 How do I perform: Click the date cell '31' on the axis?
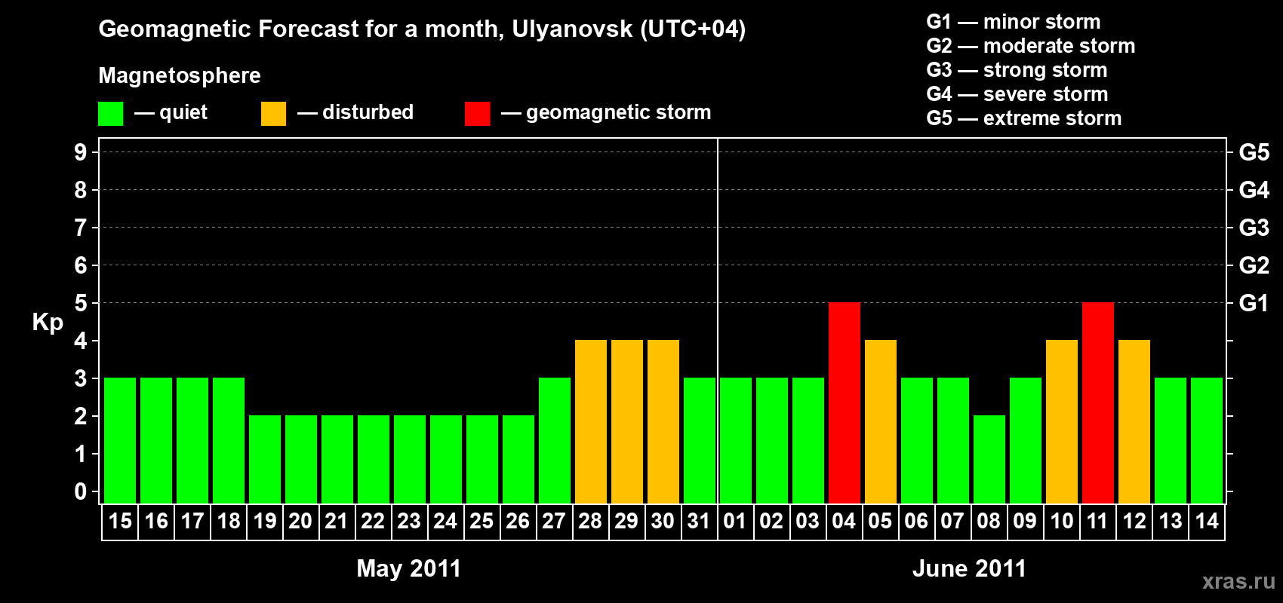pos(700,522)
